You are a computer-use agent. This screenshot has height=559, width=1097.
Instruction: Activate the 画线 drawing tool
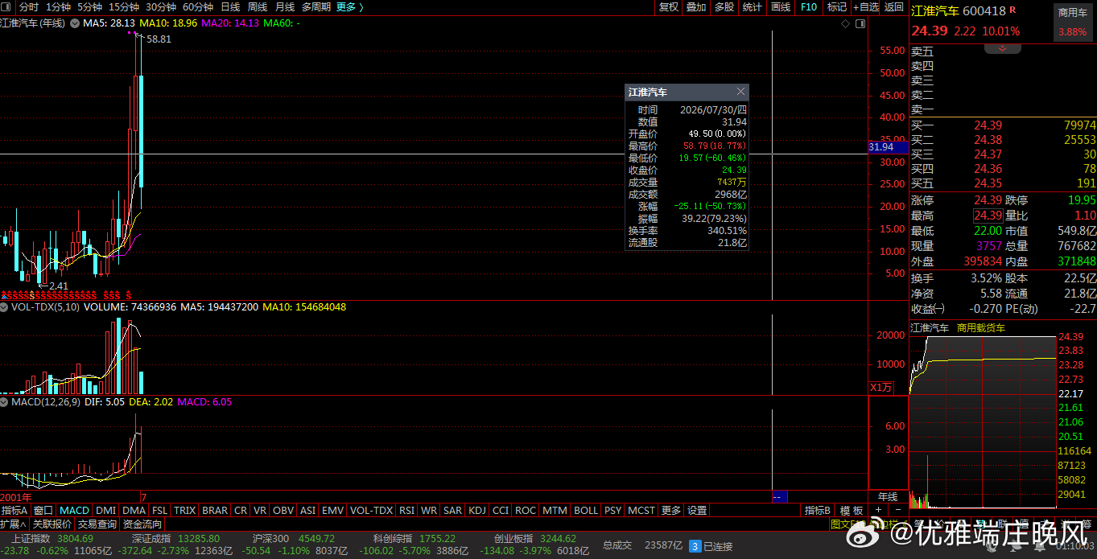point(781,7)
